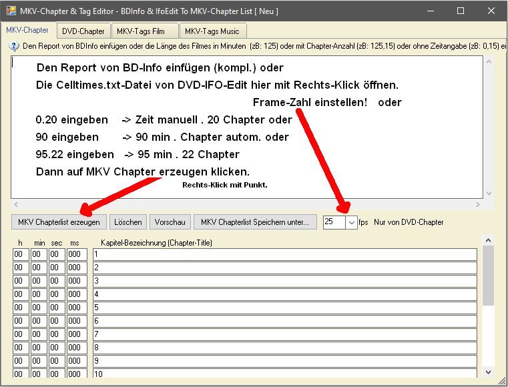Click chapter title field for chapter 1

click(285, 254)
